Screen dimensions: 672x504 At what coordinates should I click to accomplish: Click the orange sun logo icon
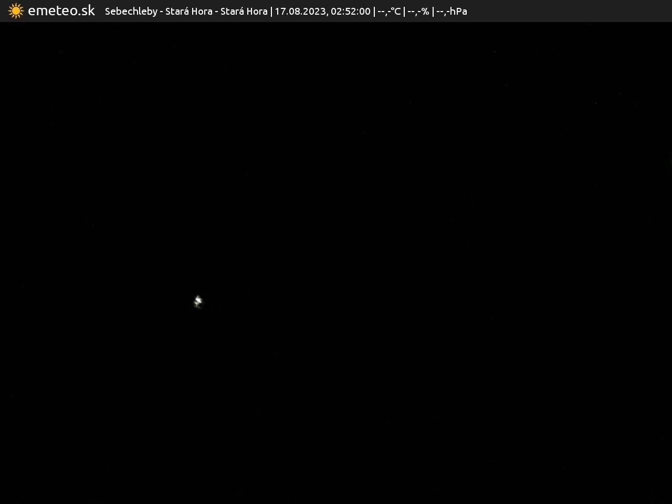point(16,11)
